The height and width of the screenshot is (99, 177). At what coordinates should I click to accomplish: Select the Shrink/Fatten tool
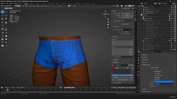pos(6,42)
